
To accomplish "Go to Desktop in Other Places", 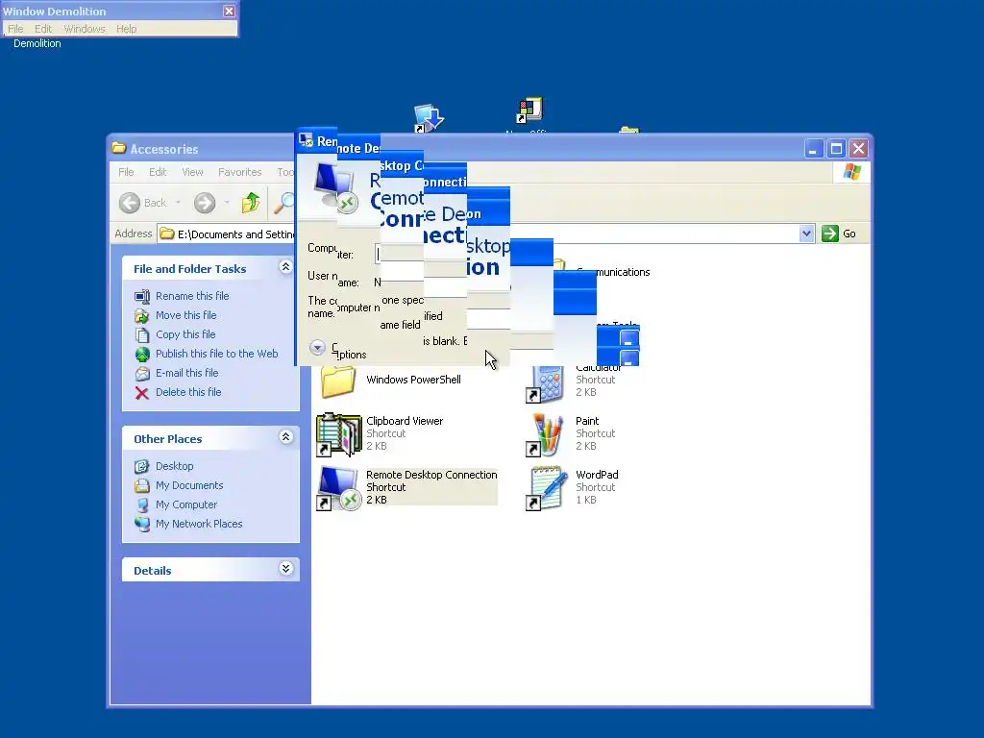I will (x=175, y=466).
